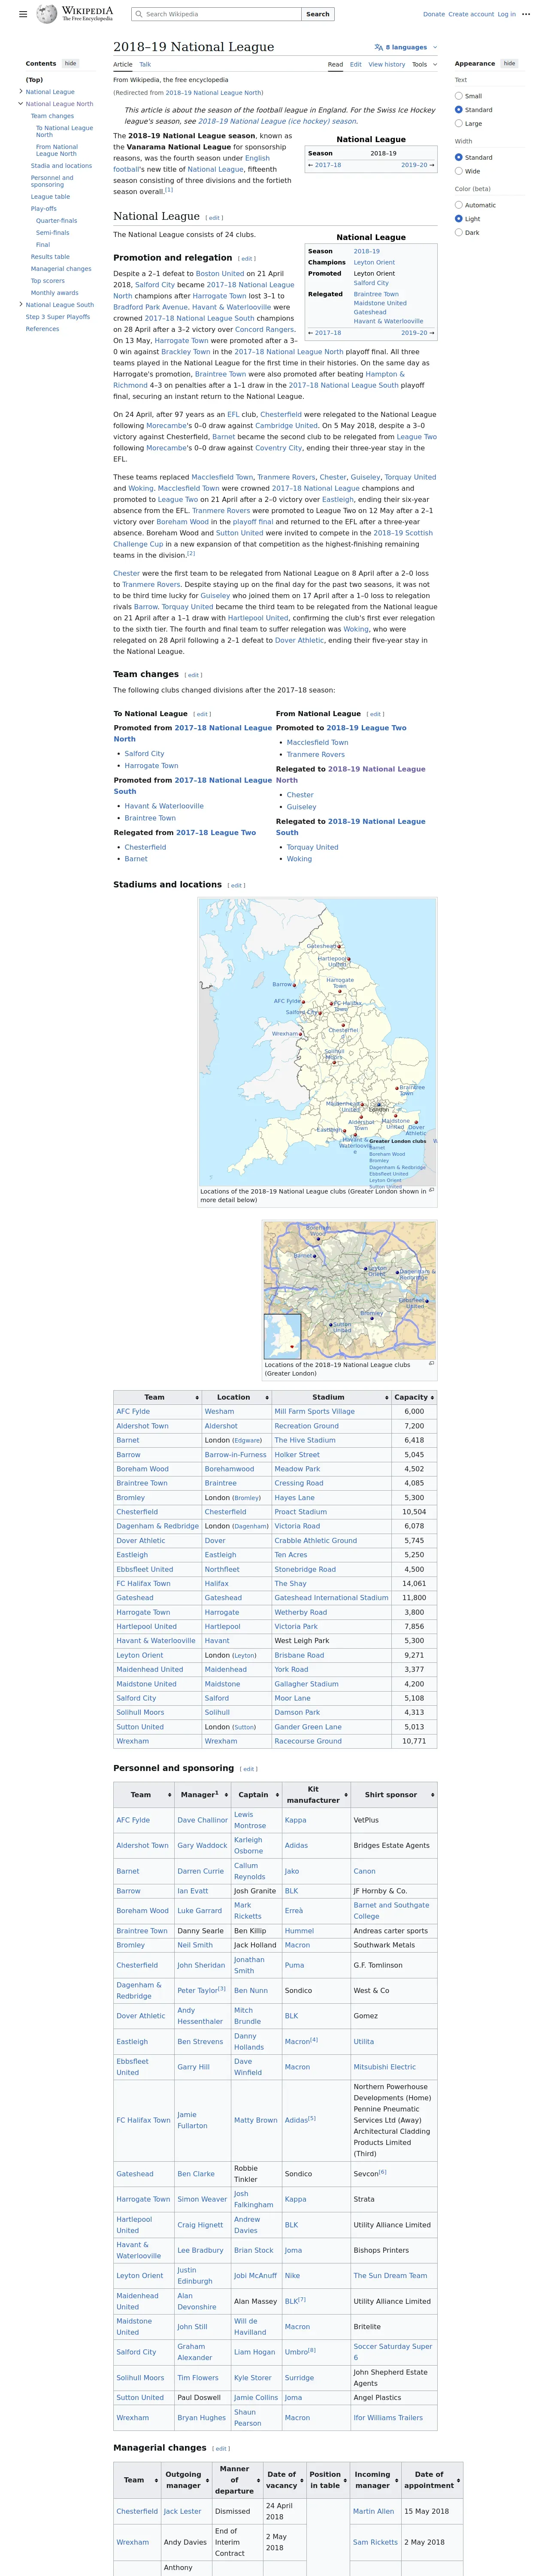The width and height of the screenshot is (551, 2576).
Task: Select Standard page width
Action: pos(459,157)
